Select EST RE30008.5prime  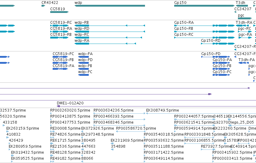coord(65,129)
